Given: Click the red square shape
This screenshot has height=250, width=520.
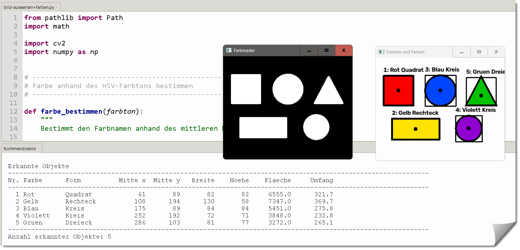Looking at the screenshot, I should 398,90.
